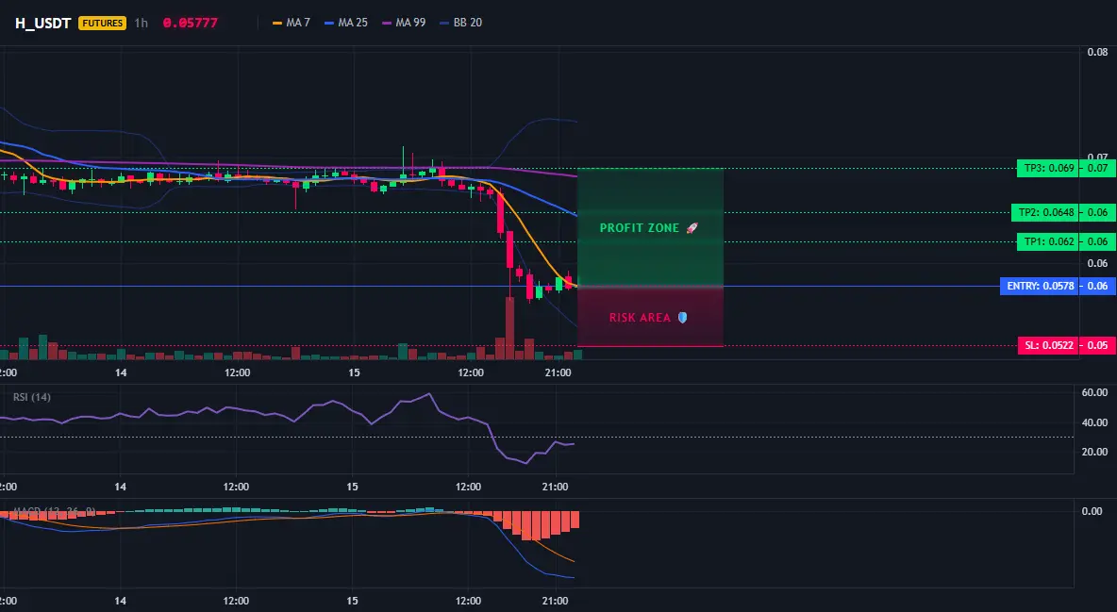Toggle the MA 99 legend entry
The height and width of the screenshot is (612, 1117).
(x=404, y=23)
